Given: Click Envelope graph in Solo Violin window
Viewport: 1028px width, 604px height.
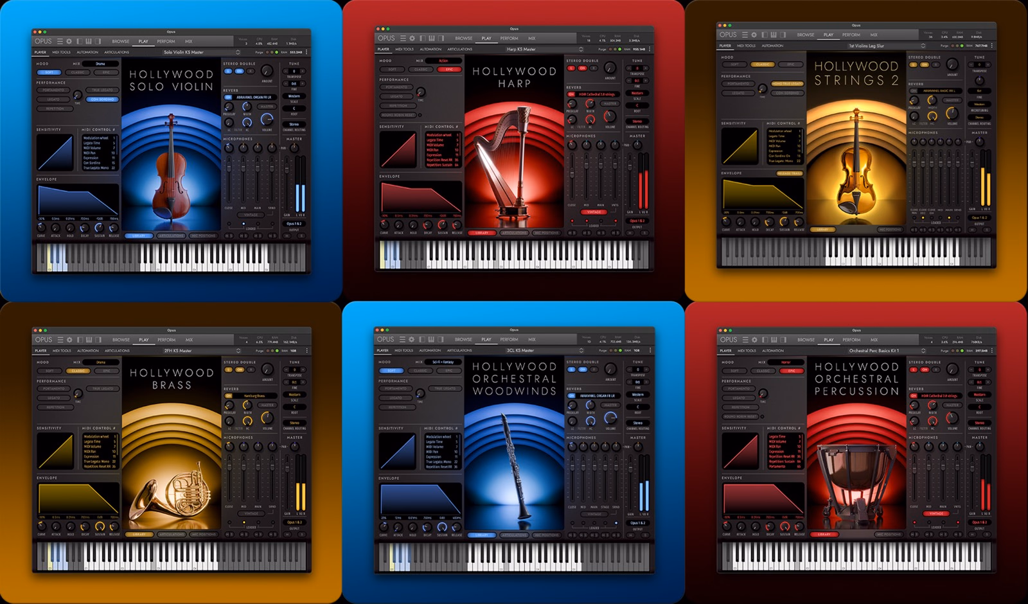Looking at the screenshot, I should coord(78,201).
